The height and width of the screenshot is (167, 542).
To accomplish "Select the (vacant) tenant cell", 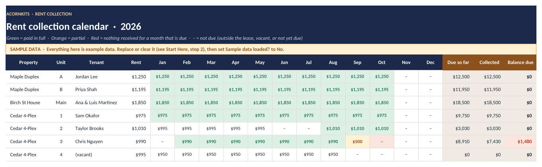I will [96, 154].
